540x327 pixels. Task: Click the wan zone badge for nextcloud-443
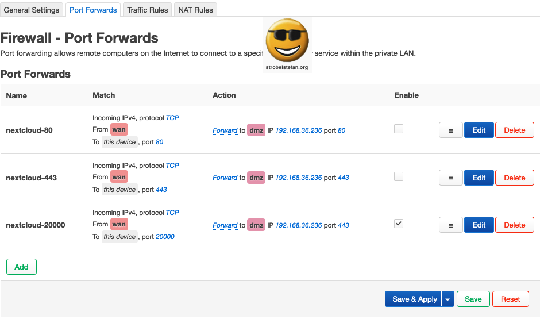coord(119,177)
